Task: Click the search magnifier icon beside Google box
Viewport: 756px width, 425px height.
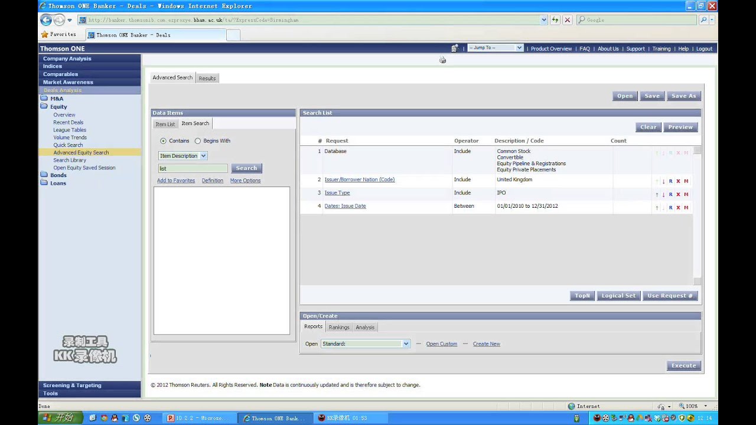Action: (703, 20)
